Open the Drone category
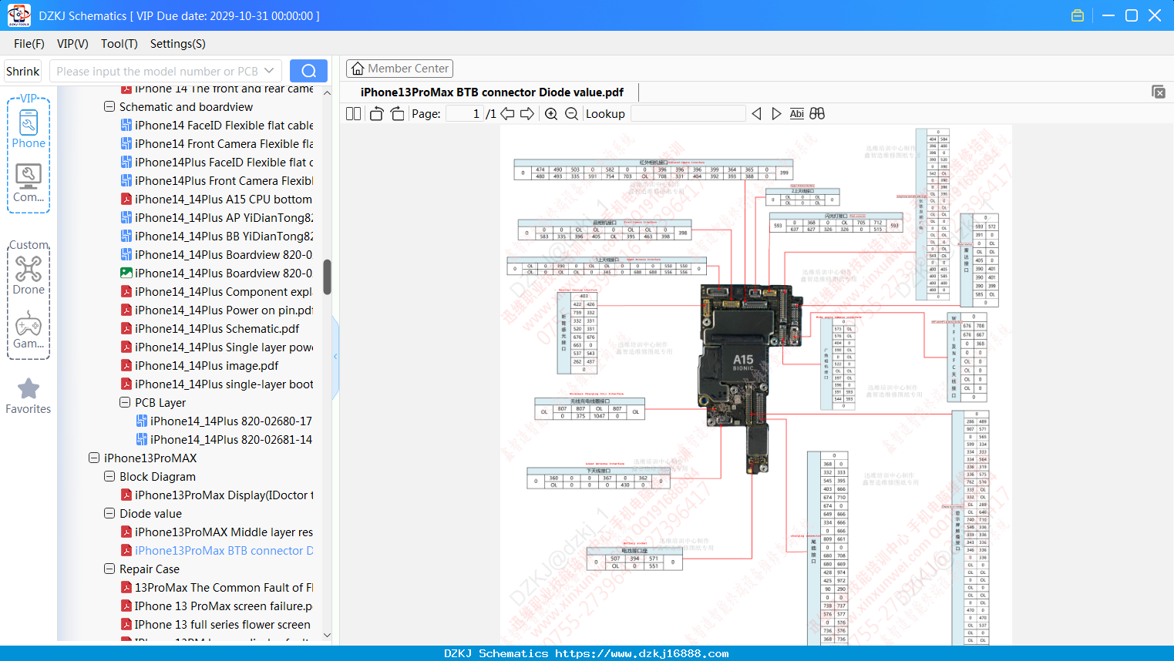1174x661 pixels. pos(29,274)
